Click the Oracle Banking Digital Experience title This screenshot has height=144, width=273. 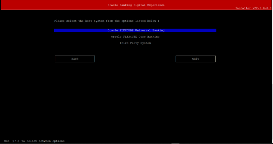(x=136, y=5)
